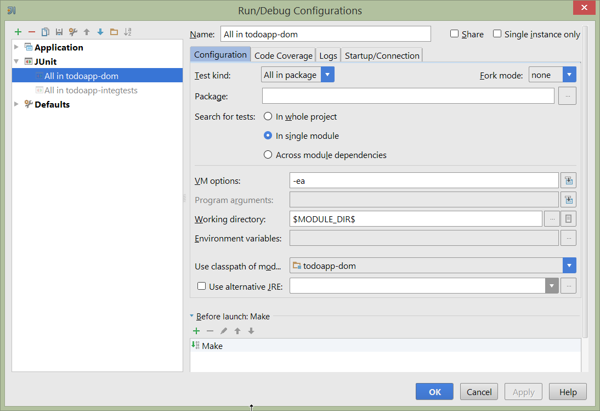This screenshot has height=411, width=600.
Task: Switch to the Code Coverage tab
Action: coord(283,55)
